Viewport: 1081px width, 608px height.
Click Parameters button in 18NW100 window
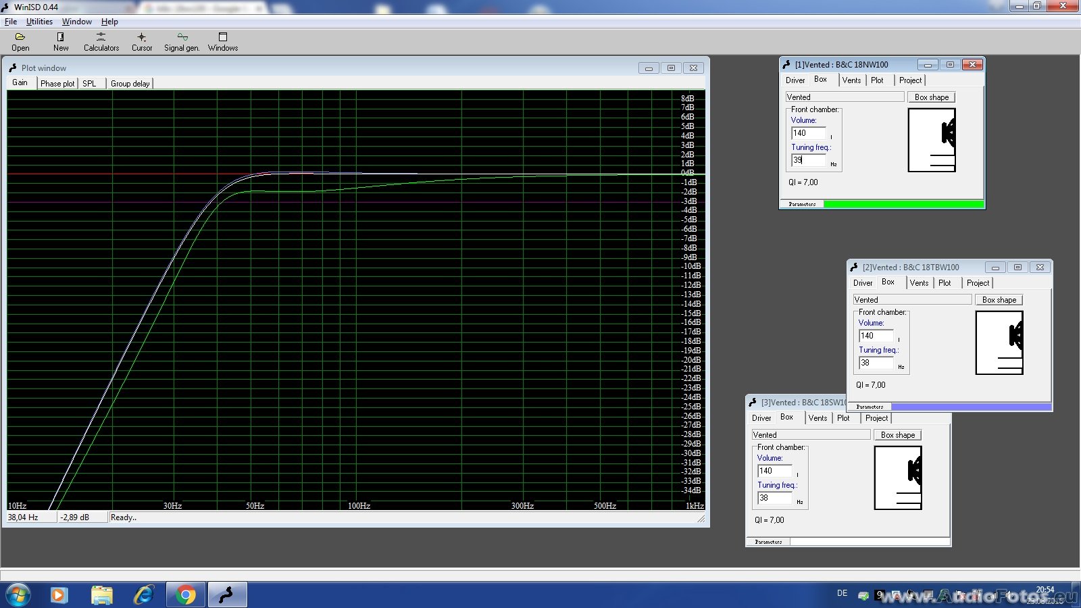pos(802,204)
